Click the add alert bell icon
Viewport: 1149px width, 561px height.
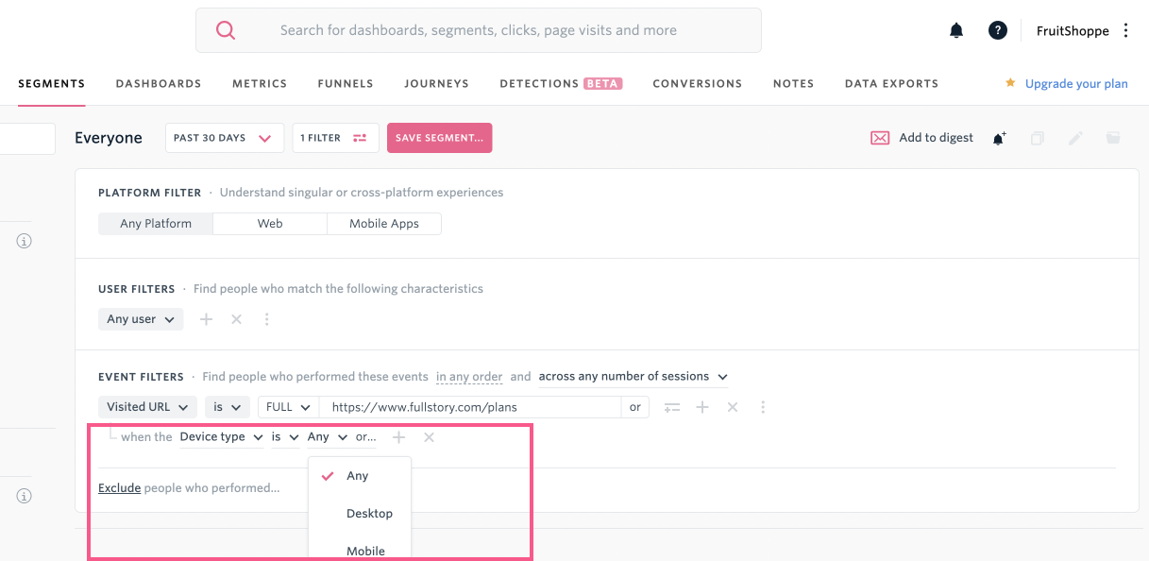[x=999, y=138]
